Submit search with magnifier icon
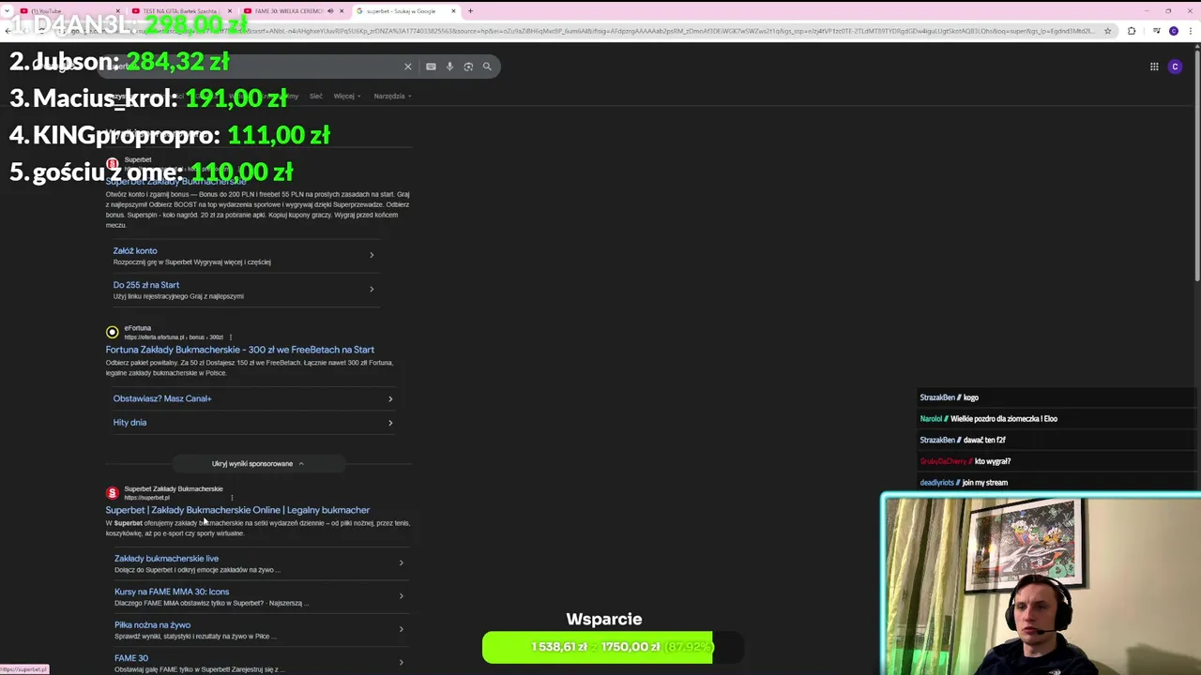Image resolution: width=1201 pixels, height=675 pixels. [x=487, y=67]
